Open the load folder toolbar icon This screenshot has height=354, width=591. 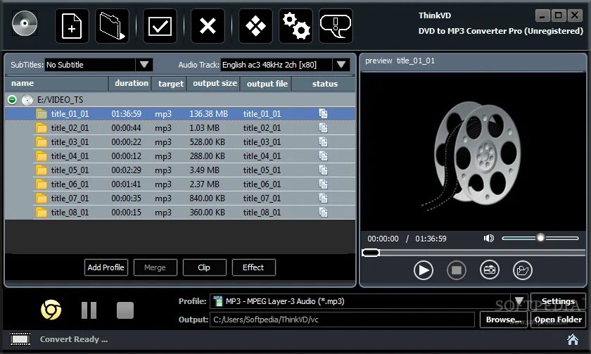(x=112, y=26)
